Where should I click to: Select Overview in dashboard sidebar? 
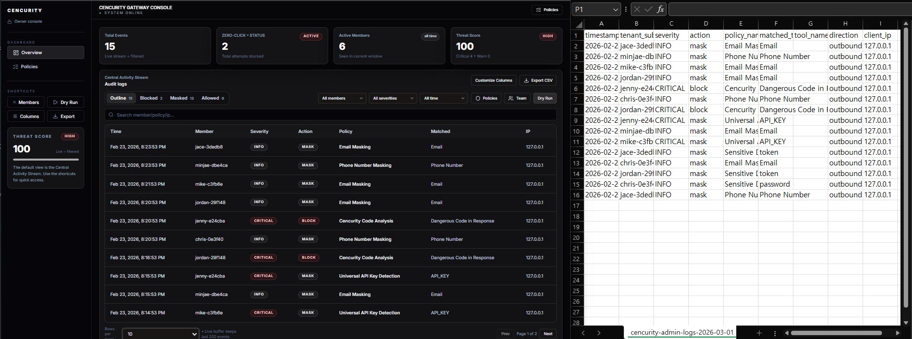(x=46, y=52)
